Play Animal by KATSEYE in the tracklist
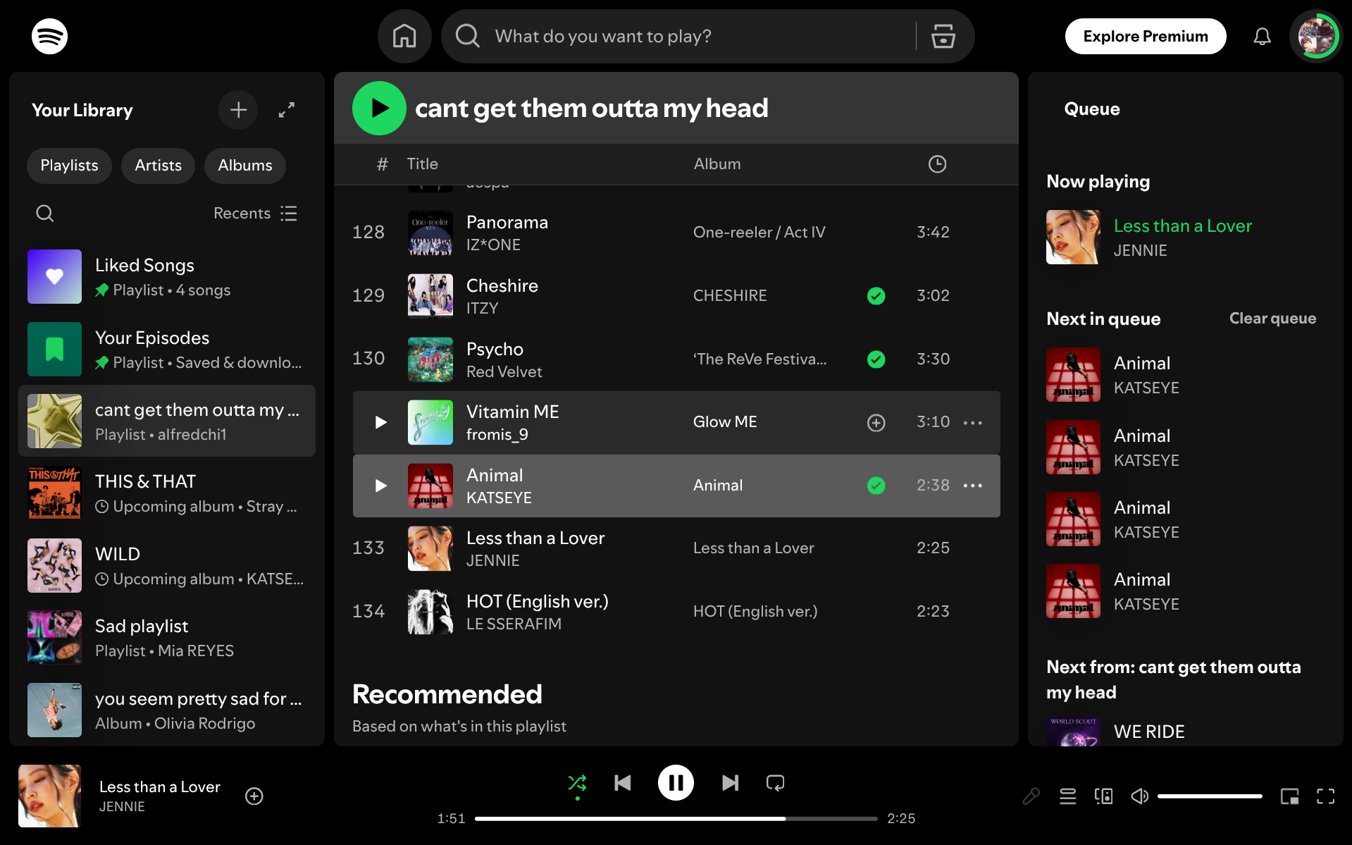Viewport: 1352px width, 845px height. [x=380, y=486]
